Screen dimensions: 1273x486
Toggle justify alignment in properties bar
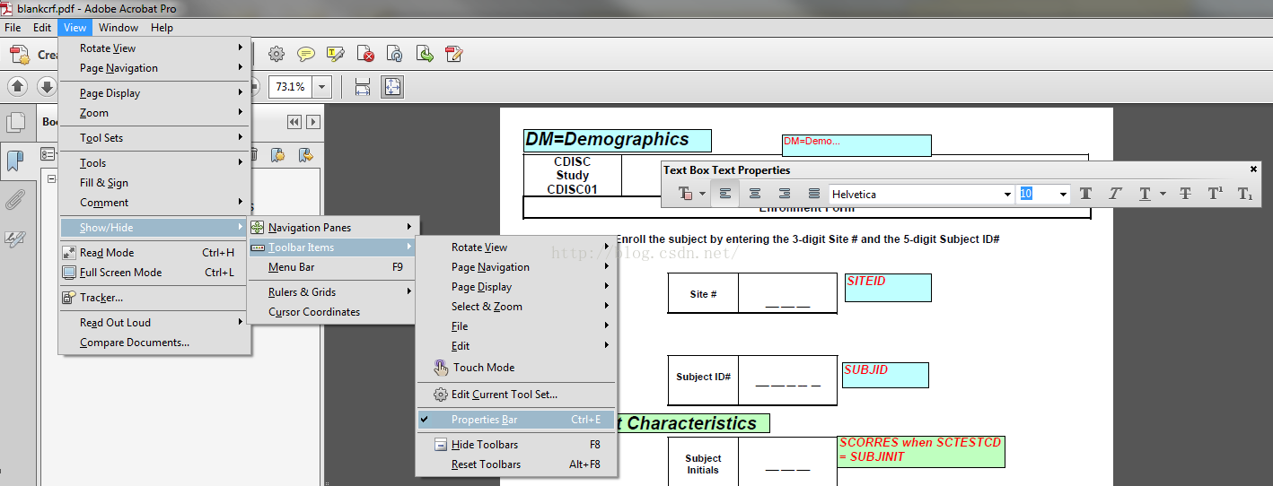click(814, 194)
